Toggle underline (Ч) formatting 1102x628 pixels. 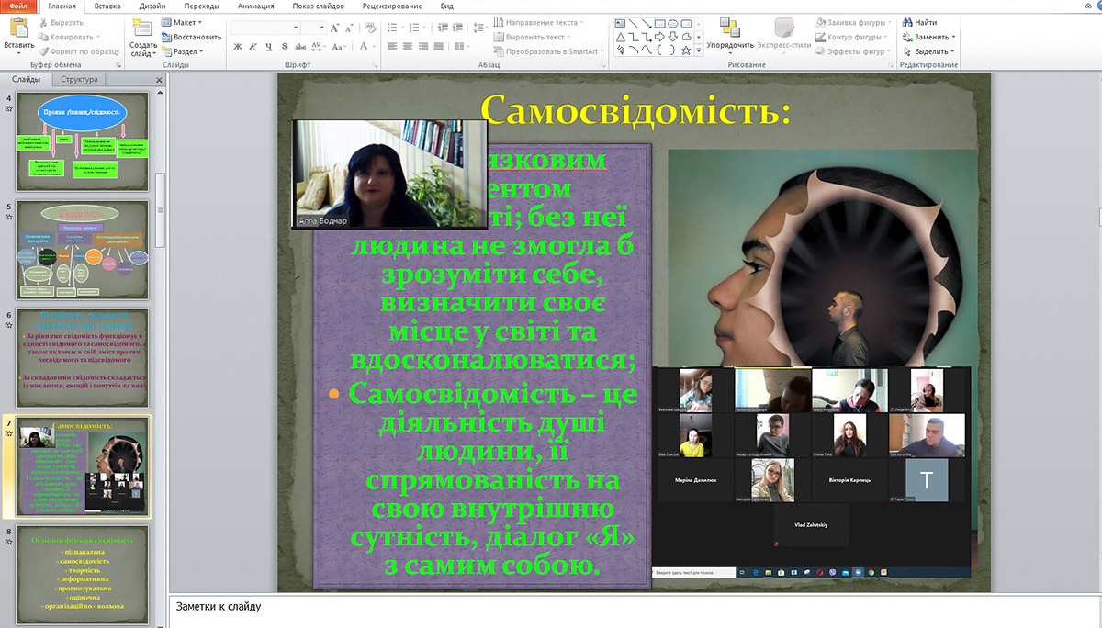[267, 46]
